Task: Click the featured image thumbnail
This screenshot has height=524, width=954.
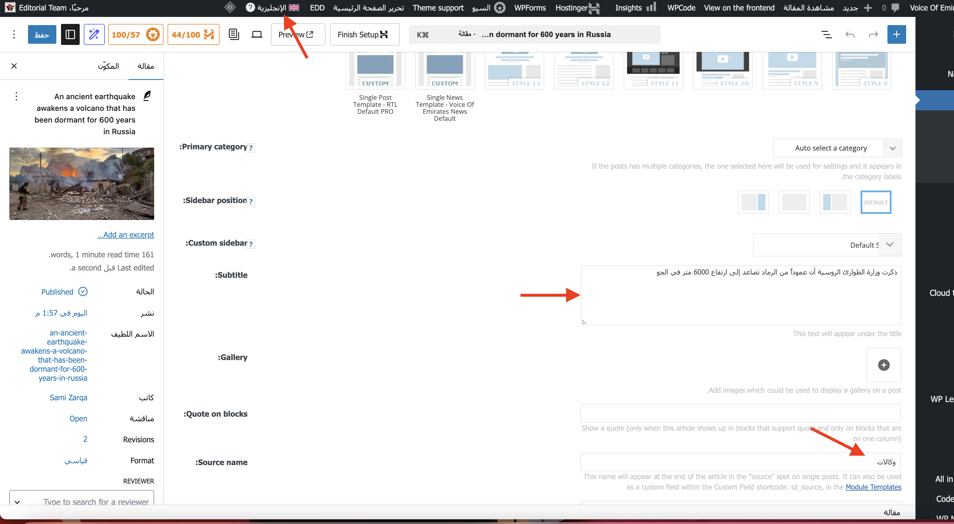Action: 81,184
